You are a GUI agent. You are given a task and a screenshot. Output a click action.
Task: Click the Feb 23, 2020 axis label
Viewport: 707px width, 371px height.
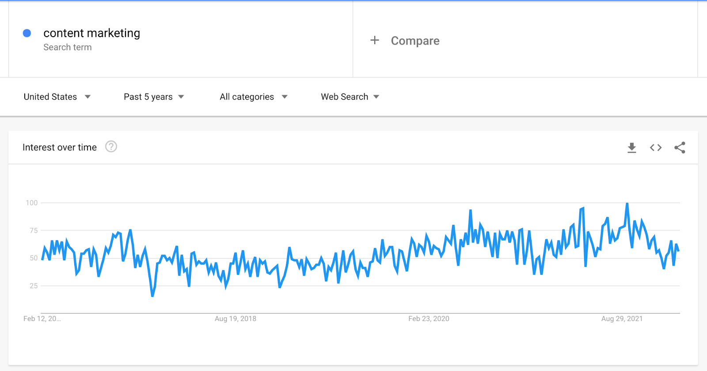429,319
